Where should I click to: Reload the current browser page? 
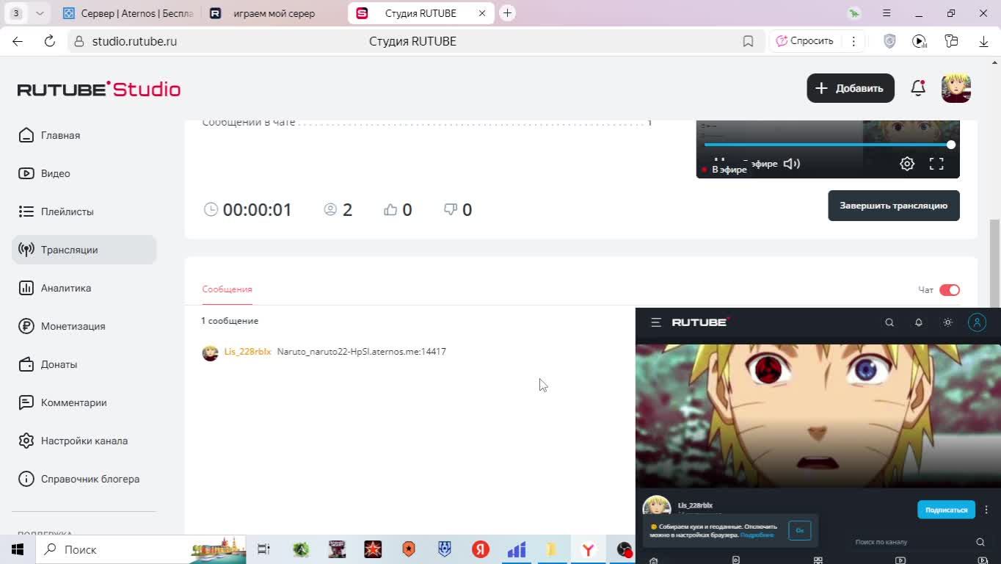50,41
